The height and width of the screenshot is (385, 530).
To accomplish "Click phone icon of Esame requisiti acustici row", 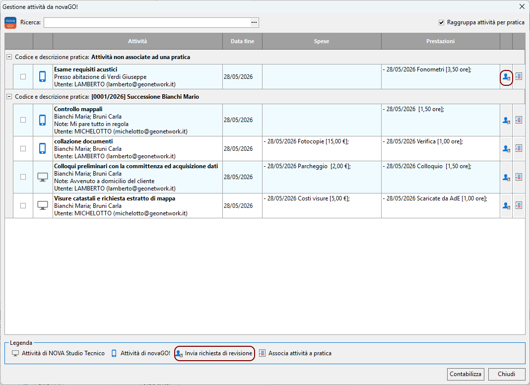I will 42,77.
